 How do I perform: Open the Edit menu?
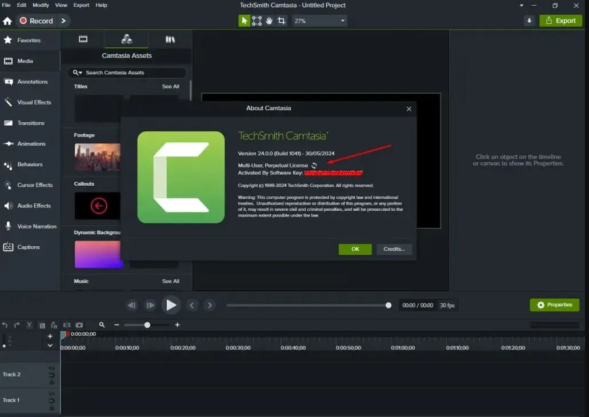[21, 5]
